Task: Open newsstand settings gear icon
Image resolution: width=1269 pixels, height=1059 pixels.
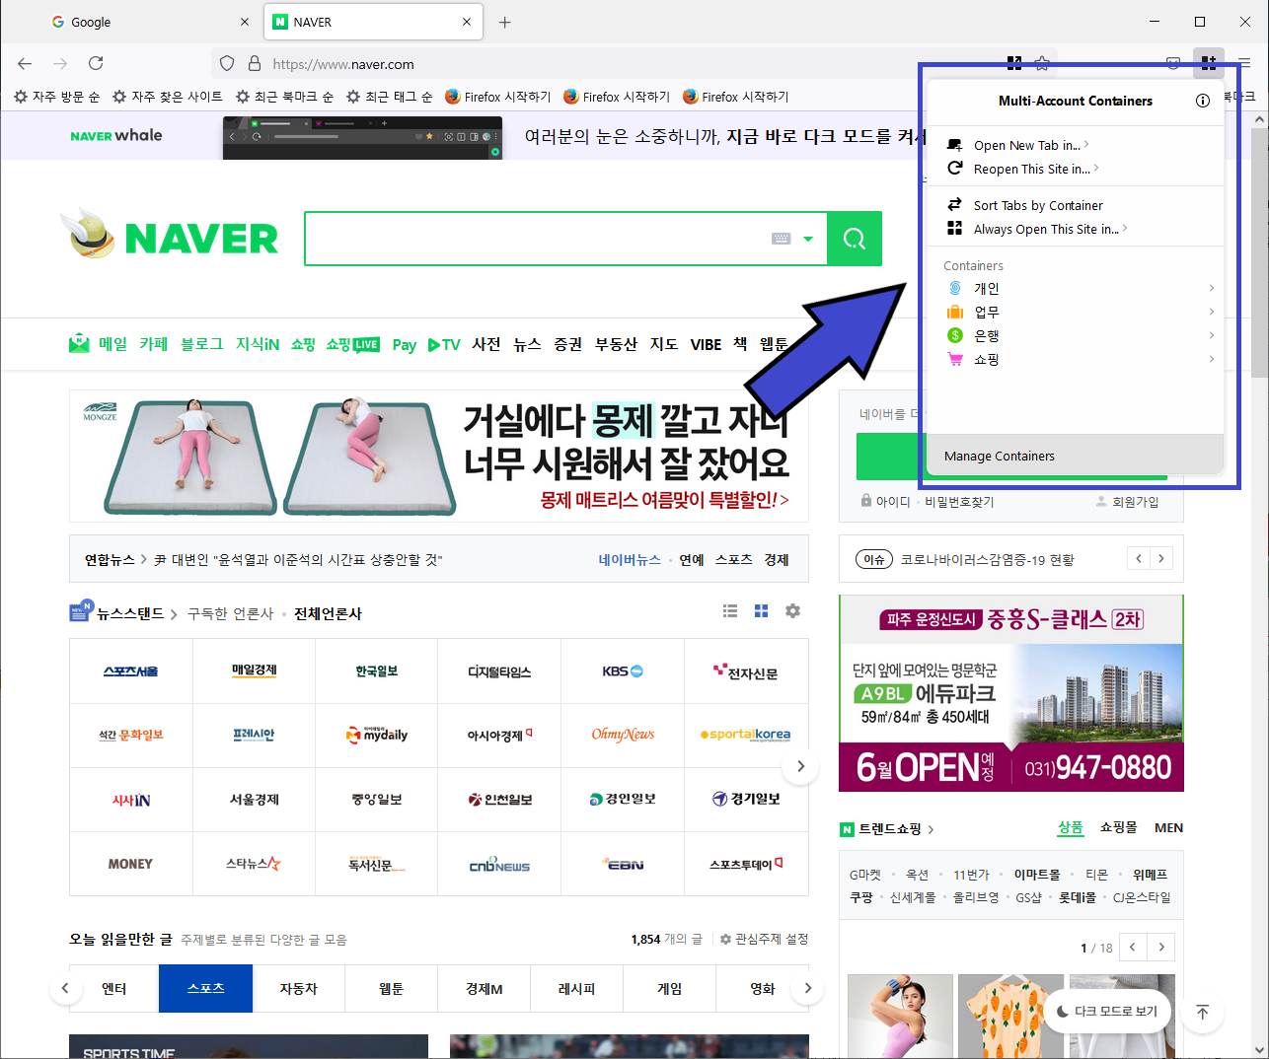Action: [x=792, y=611]
